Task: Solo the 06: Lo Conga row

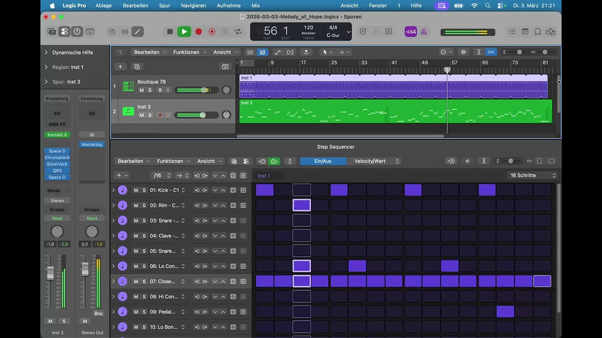Action: pyautogui.click(x=144, y=266)
